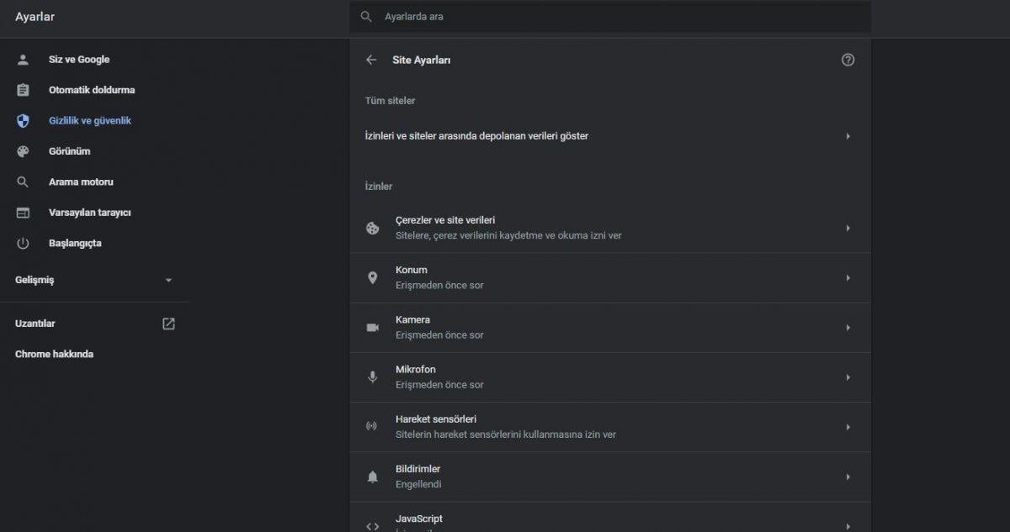Click the Mikrofon microphone icon
The height and width of the screenshot is (532, 1010).
(x=372, y=377)
